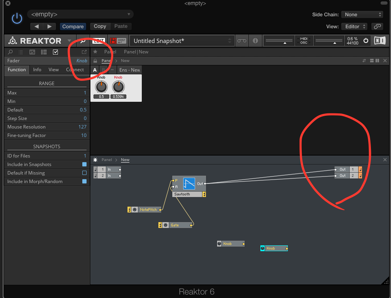Open the Side Chain dropdown

click(362, 14)
